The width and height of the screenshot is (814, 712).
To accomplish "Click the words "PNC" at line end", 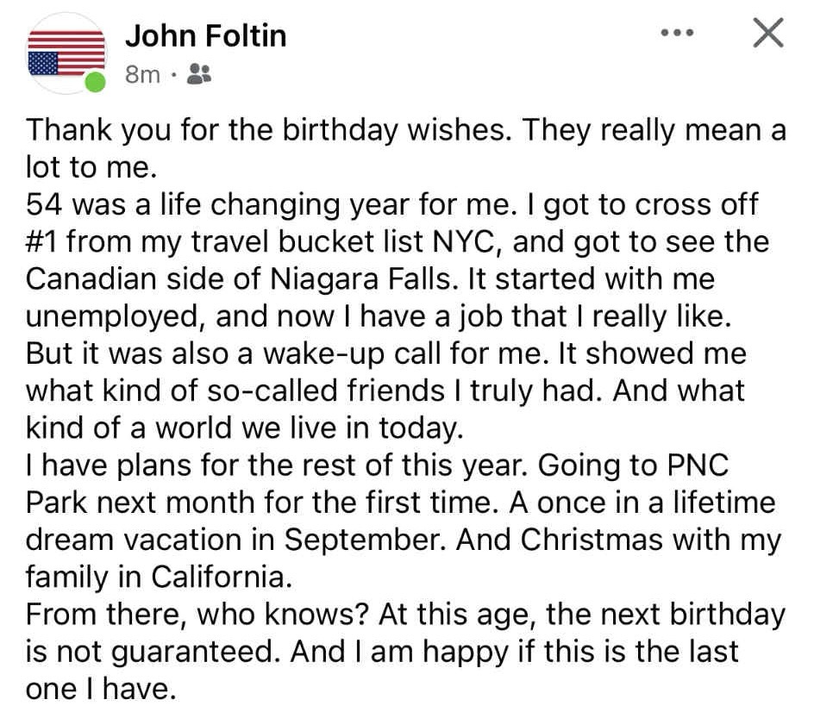I will pyautogui.click(x=698, y=465).
